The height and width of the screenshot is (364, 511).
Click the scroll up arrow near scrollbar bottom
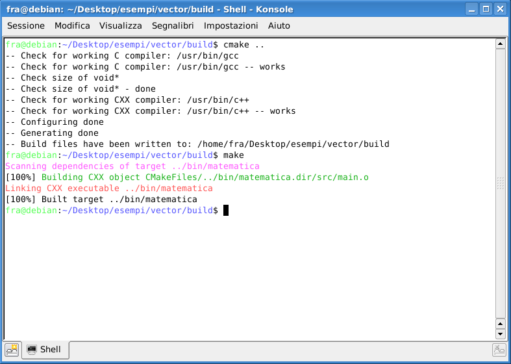tap(500, 323)
